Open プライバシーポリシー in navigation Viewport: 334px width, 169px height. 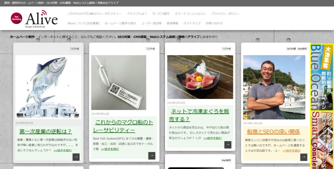click(225, 14)
